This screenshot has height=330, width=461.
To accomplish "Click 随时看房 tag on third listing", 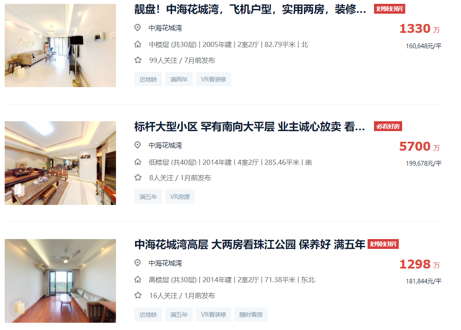I will point(251,315).
